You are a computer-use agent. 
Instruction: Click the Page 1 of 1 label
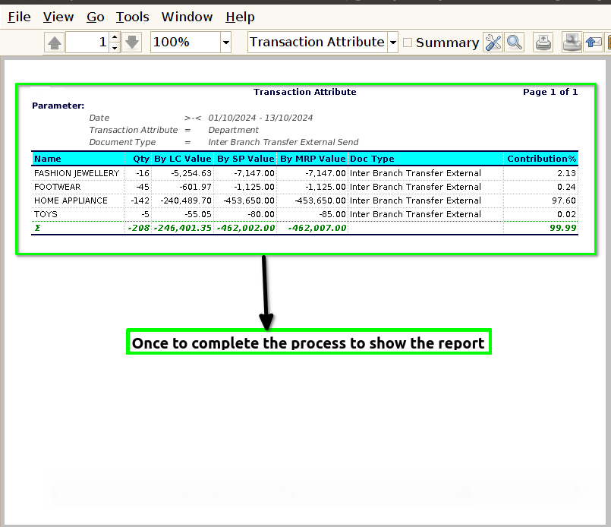[550, 92]
